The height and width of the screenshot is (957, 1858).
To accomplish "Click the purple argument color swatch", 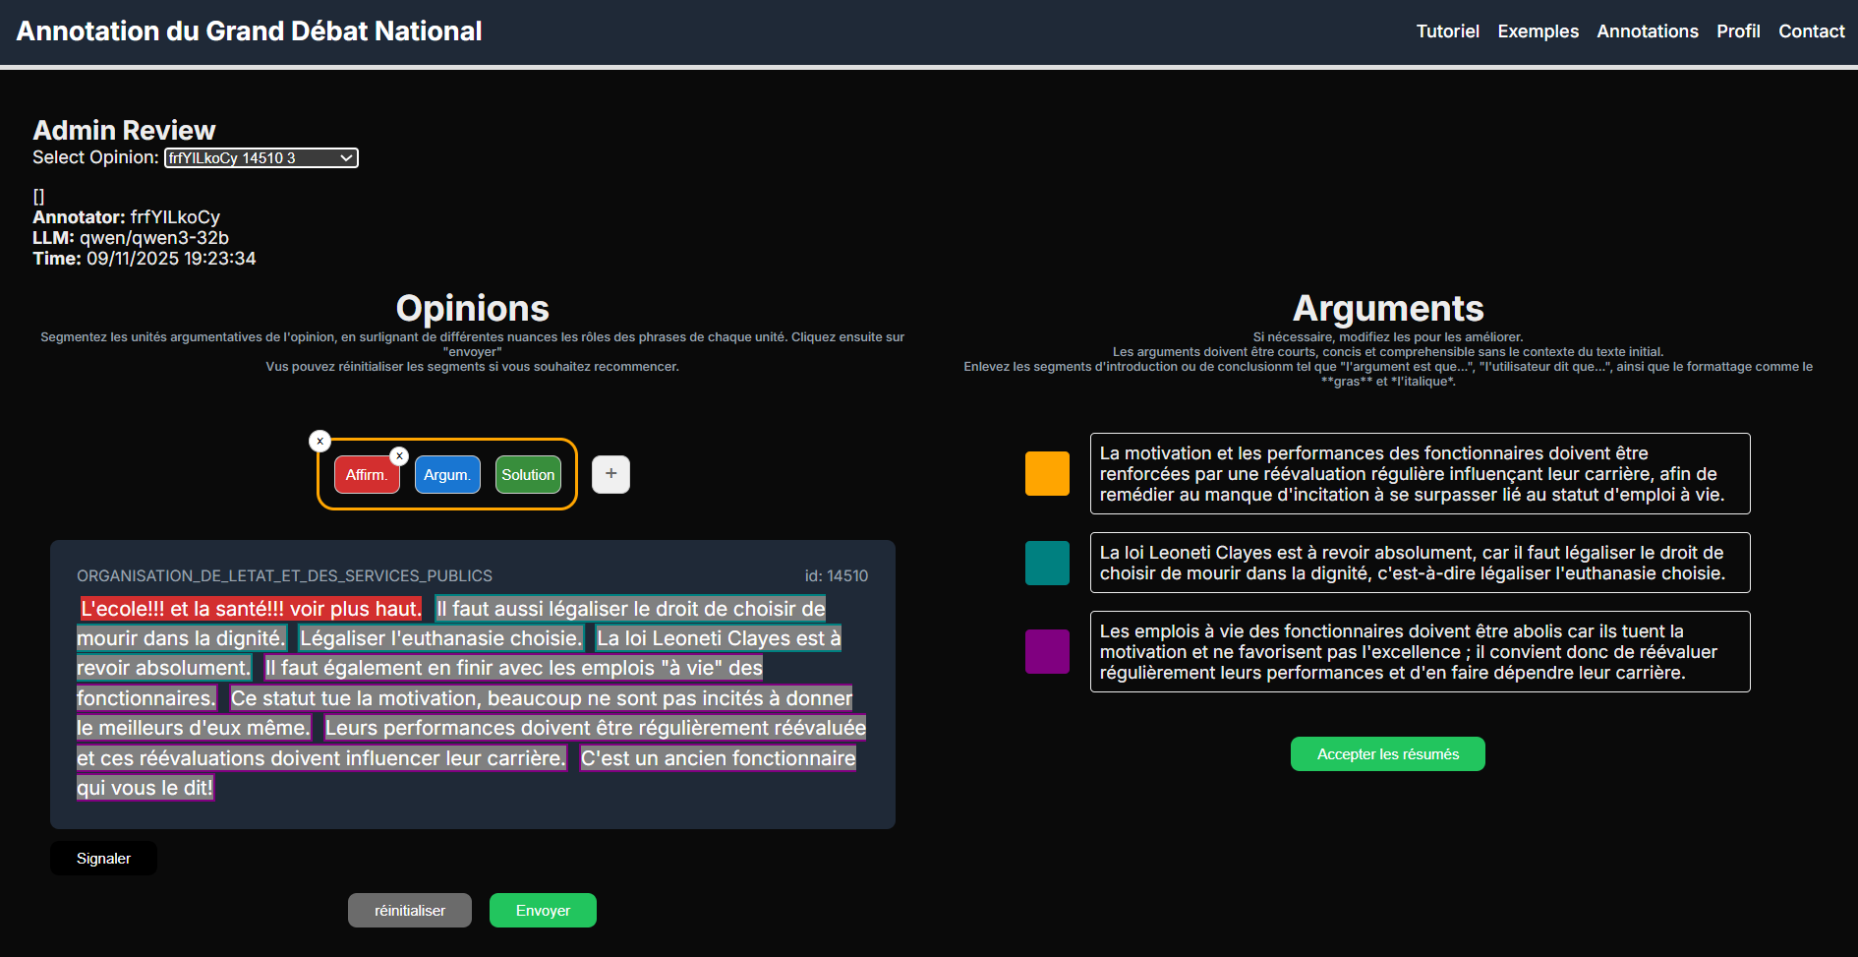I will (1047, 651).
